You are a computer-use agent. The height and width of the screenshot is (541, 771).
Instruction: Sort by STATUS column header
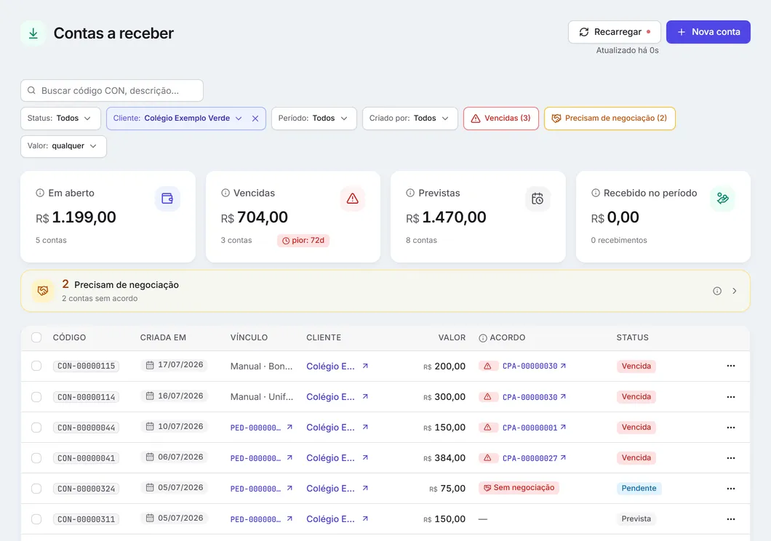632,337
